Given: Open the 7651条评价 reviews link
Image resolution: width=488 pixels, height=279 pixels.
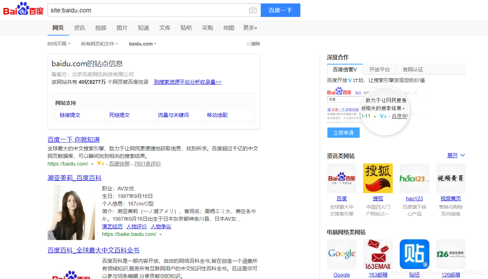Looking at the screenshot, I should coord(147,164).
